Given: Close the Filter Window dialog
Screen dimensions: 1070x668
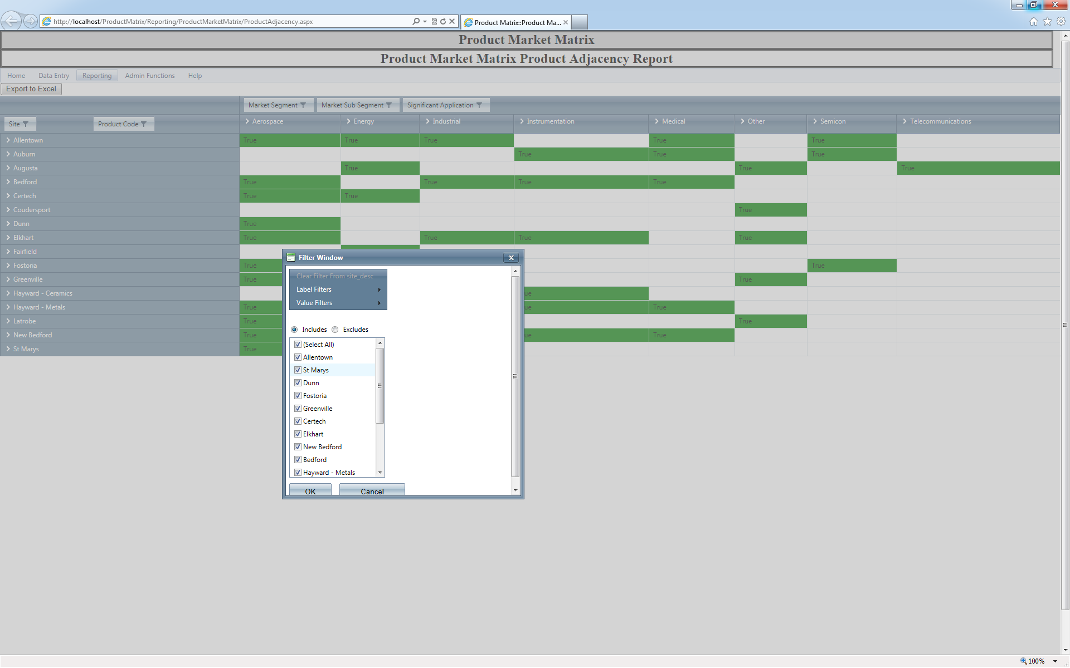Looking at the screenshot, I should coord(511,258).
